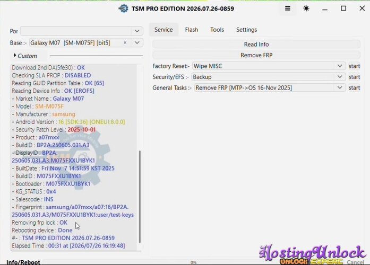Screen dimensions: 370x265
Task: Open the hamburger menu icon
Action: coord(287,8)
